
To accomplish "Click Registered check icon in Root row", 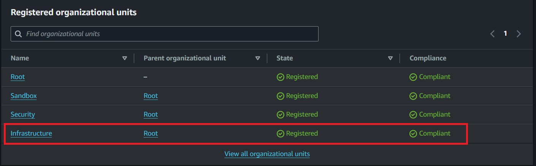I will pos(281,77).
